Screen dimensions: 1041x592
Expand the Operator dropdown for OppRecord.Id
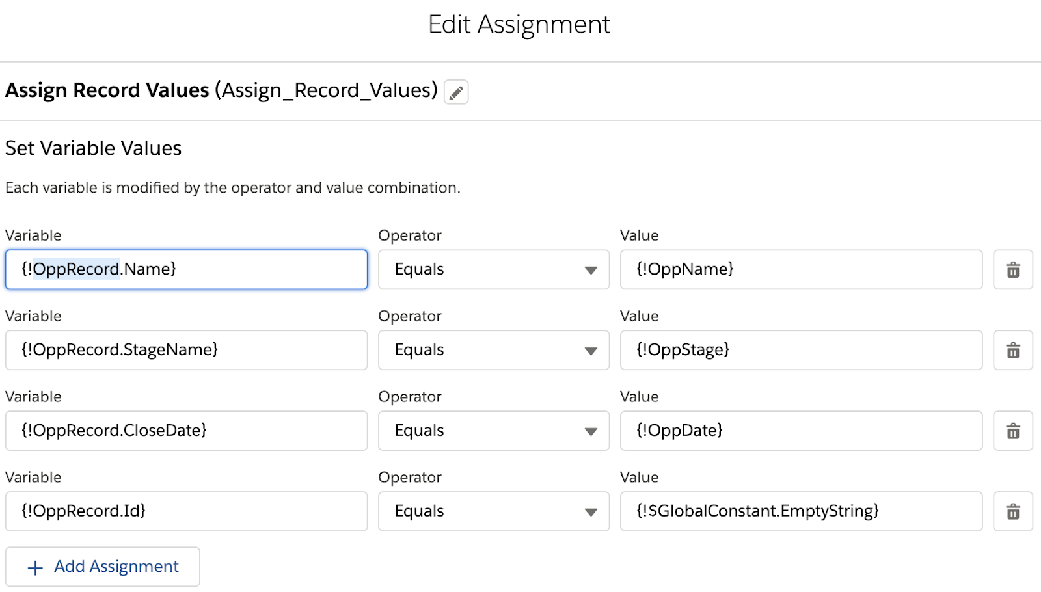coord(493,512)
